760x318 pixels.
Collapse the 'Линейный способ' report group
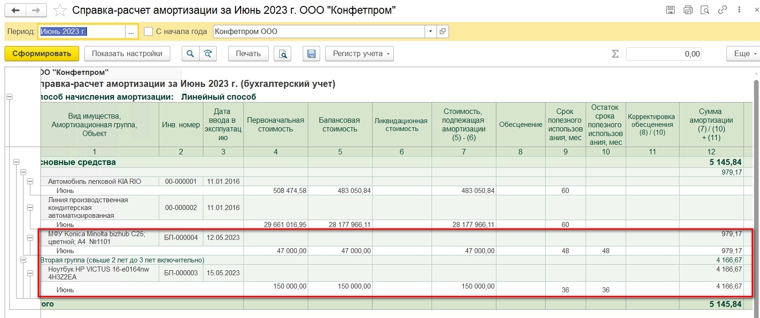point(9,97)
